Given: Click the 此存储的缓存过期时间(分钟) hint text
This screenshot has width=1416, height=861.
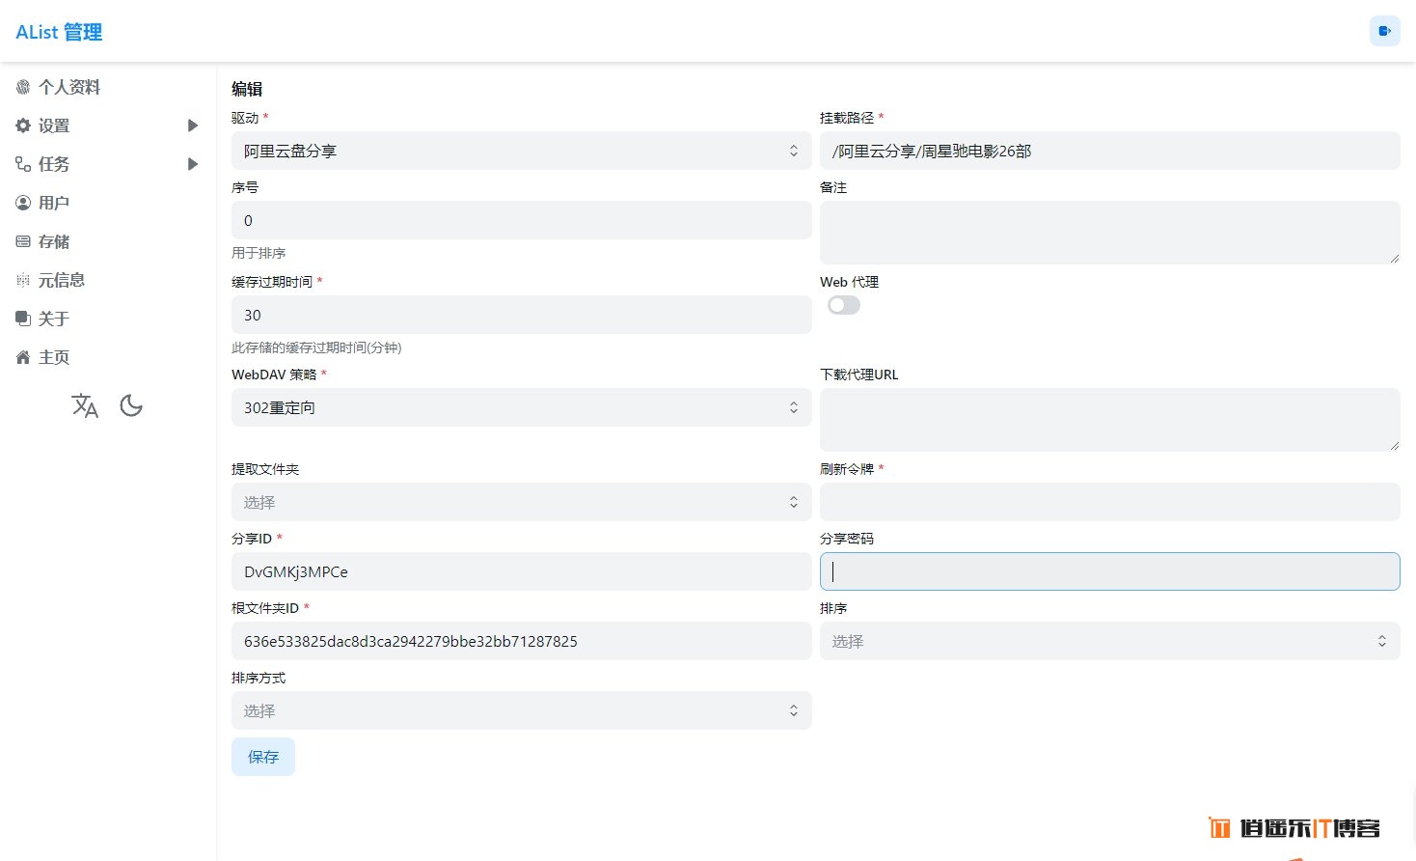Looking at the screenshot, I should (316, 347).
